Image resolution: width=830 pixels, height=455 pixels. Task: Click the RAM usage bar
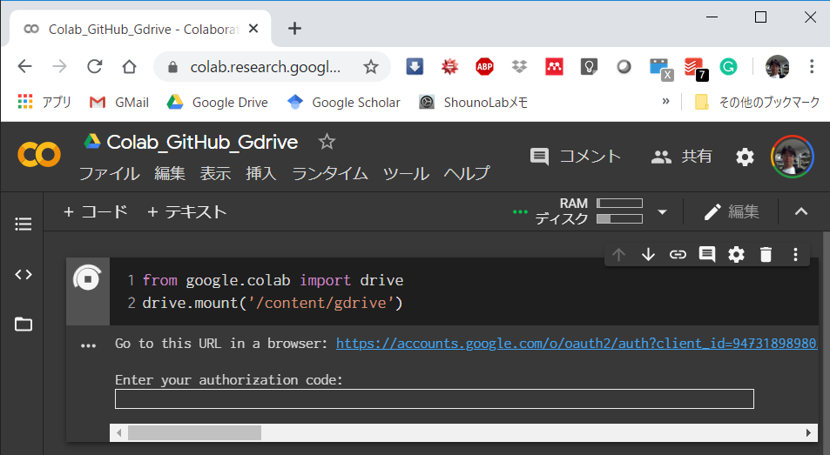[619, 204]
